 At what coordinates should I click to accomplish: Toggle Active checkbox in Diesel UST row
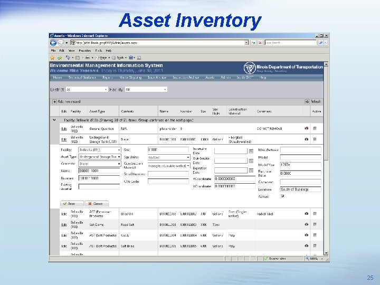(x=315, y=139)
